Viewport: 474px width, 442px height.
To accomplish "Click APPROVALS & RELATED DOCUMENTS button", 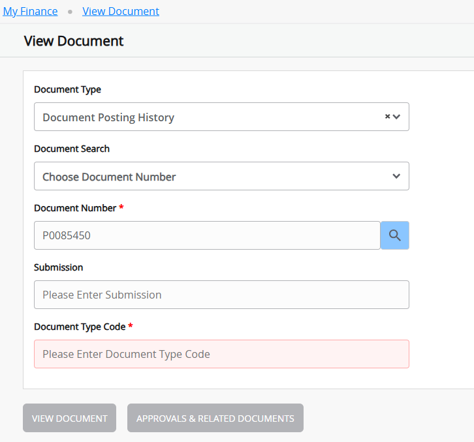I will click(215, 418).
